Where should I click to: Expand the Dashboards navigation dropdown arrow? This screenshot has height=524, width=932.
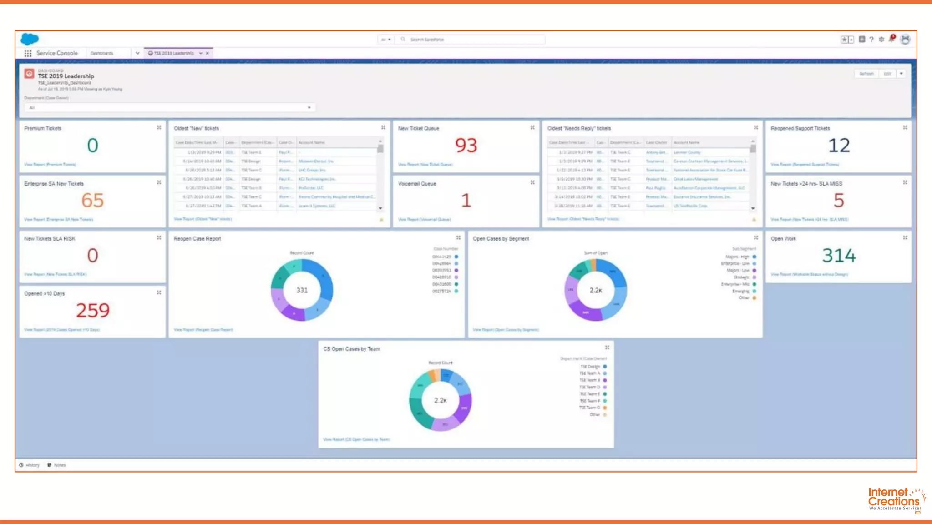[x=137, y=53]
